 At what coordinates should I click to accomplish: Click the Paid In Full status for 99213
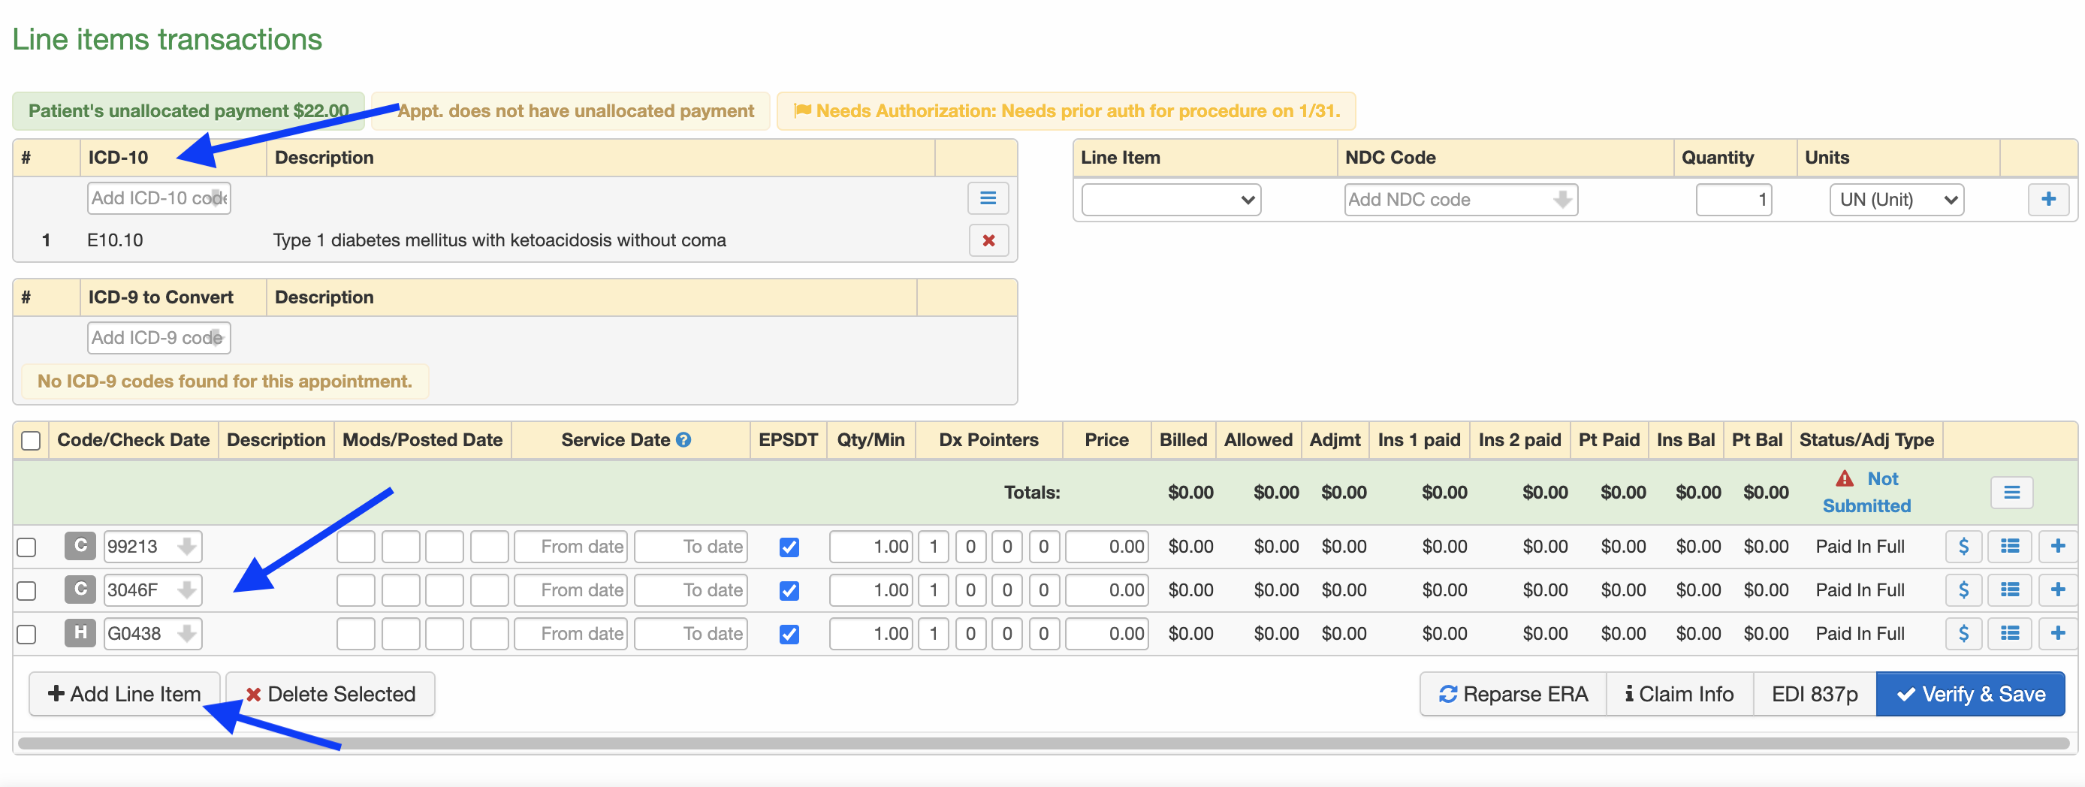tap(1859, 547)
